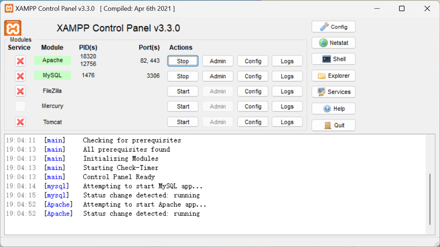The image size is (440, 247).
Task: Click the MySQL module label
Action: click(x=52, y=75)
